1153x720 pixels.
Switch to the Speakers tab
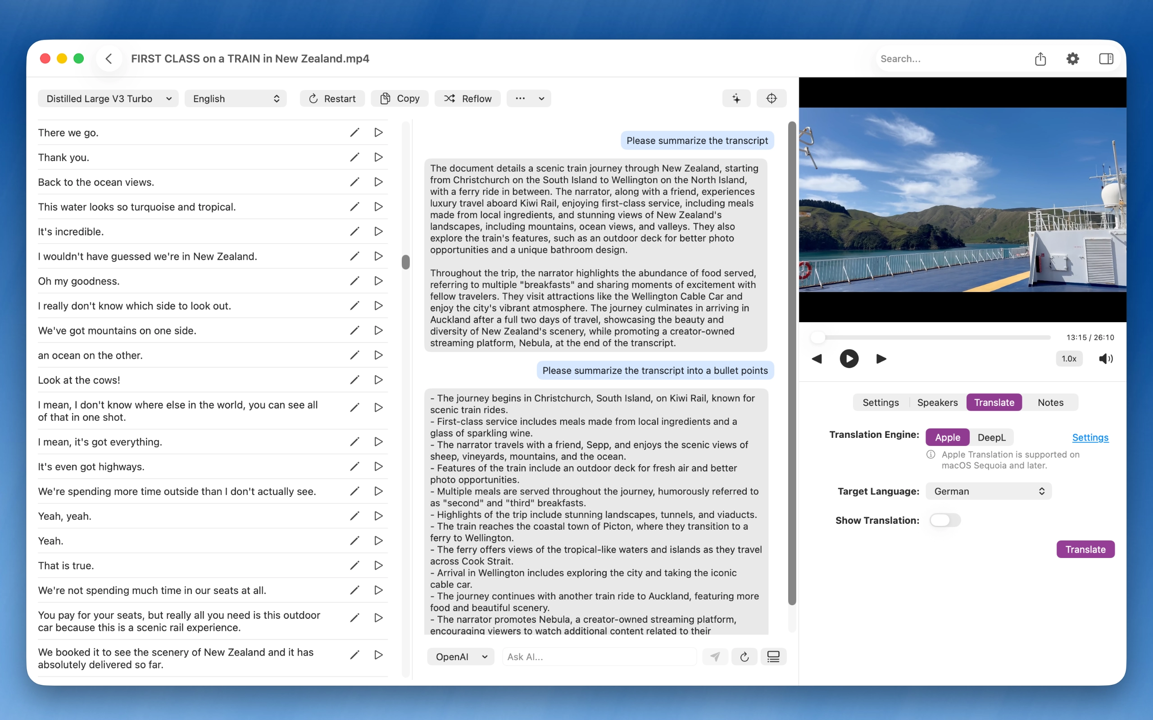937,402
